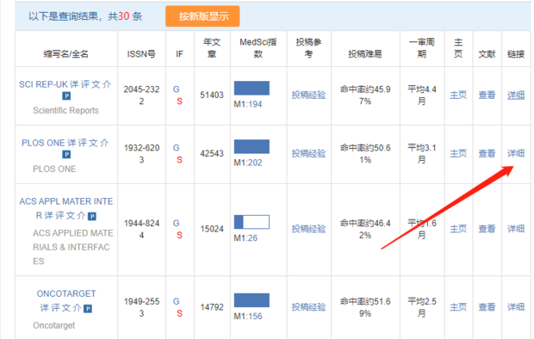Click the 投稿难易 column header
The image size is (534, 339).
[364, 54]
